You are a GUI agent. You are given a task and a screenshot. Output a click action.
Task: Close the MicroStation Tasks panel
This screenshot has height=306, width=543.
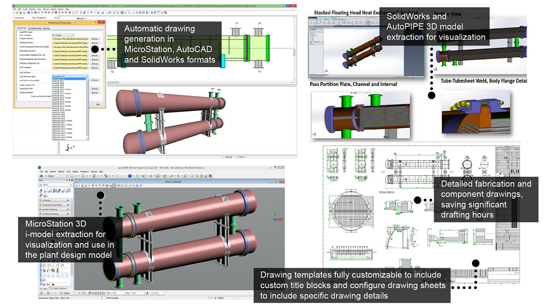(x=72, y=180)
